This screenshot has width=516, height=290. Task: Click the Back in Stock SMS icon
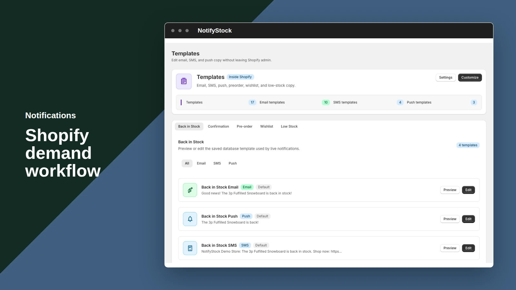(190, 248)
